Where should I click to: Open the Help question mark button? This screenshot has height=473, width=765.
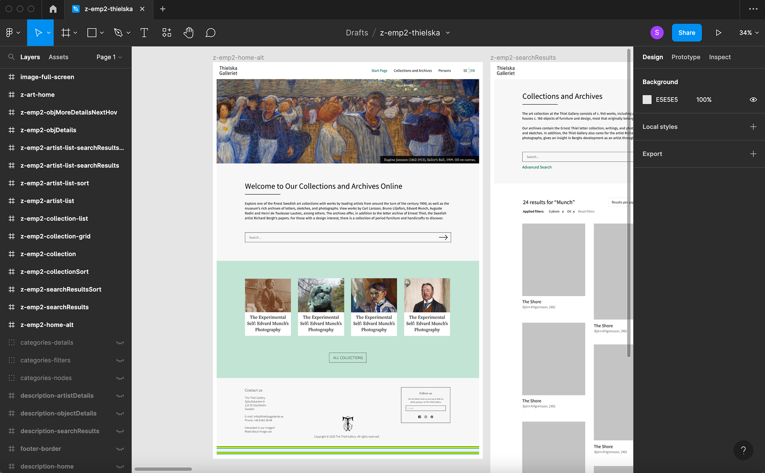[x=743, y=450]
